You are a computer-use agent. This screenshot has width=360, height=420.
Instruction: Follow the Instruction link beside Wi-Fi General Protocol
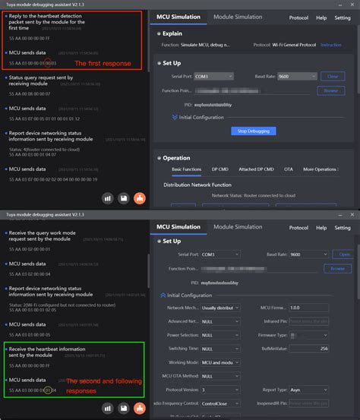[331, 45]
